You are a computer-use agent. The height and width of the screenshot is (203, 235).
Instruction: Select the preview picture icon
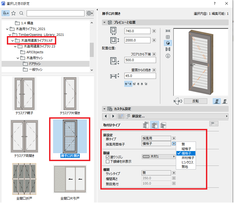pyautogui.click(x=168, y=49)
